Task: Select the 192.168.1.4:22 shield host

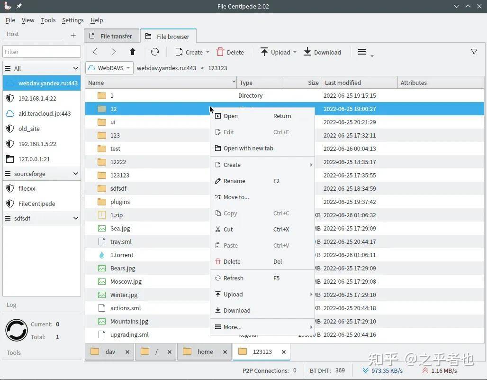Action: pos(42,98)
